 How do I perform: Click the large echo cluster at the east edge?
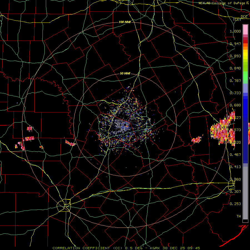(x=222, y=129)
